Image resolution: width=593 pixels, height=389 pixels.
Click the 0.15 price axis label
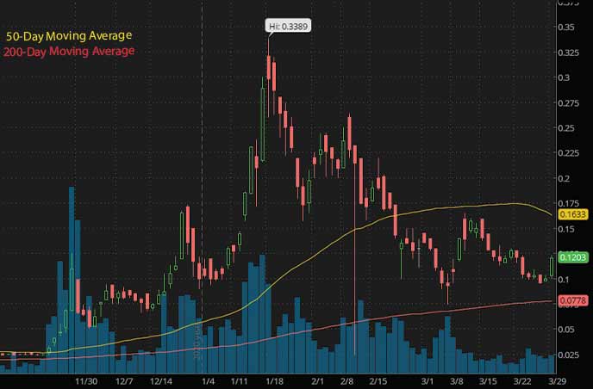click(x=566, y=229)
